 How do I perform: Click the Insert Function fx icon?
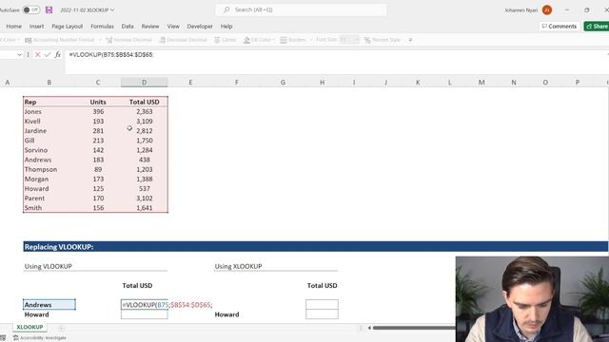57,55
